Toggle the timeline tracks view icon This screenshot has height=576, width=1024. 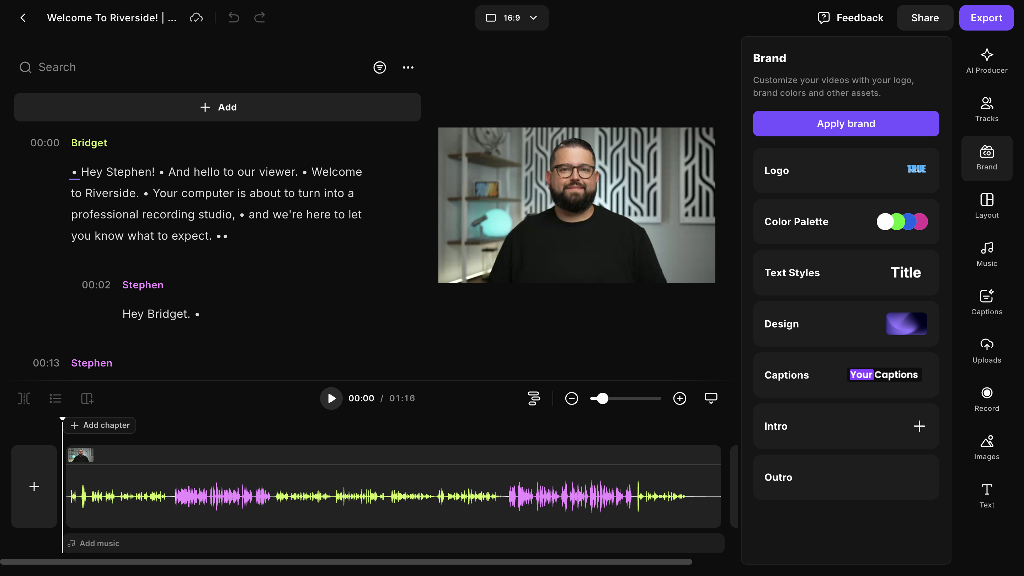click(x=533, y=398)
